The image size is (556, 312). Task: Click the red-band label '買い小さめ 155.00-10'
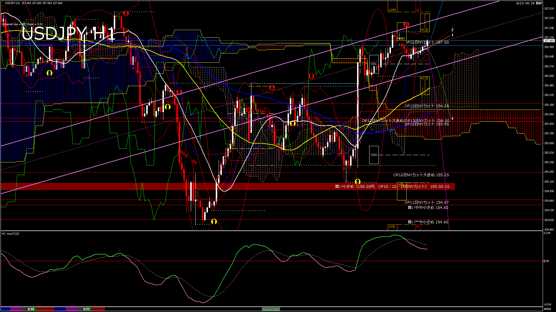[392, 187]
